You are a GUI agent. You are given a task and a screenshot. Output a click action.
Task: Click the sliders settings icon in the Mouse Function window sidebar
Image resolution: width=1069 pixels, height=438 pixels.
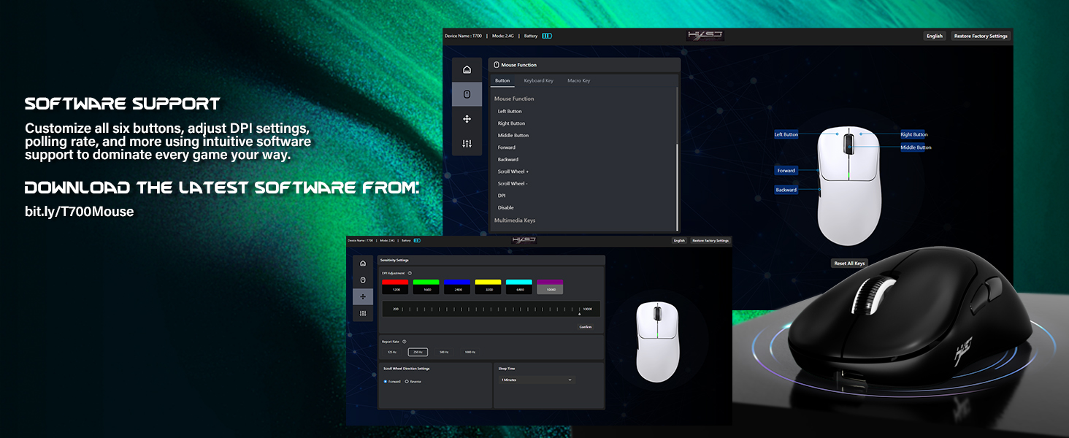pyautogui.click(x=467, y=144)
